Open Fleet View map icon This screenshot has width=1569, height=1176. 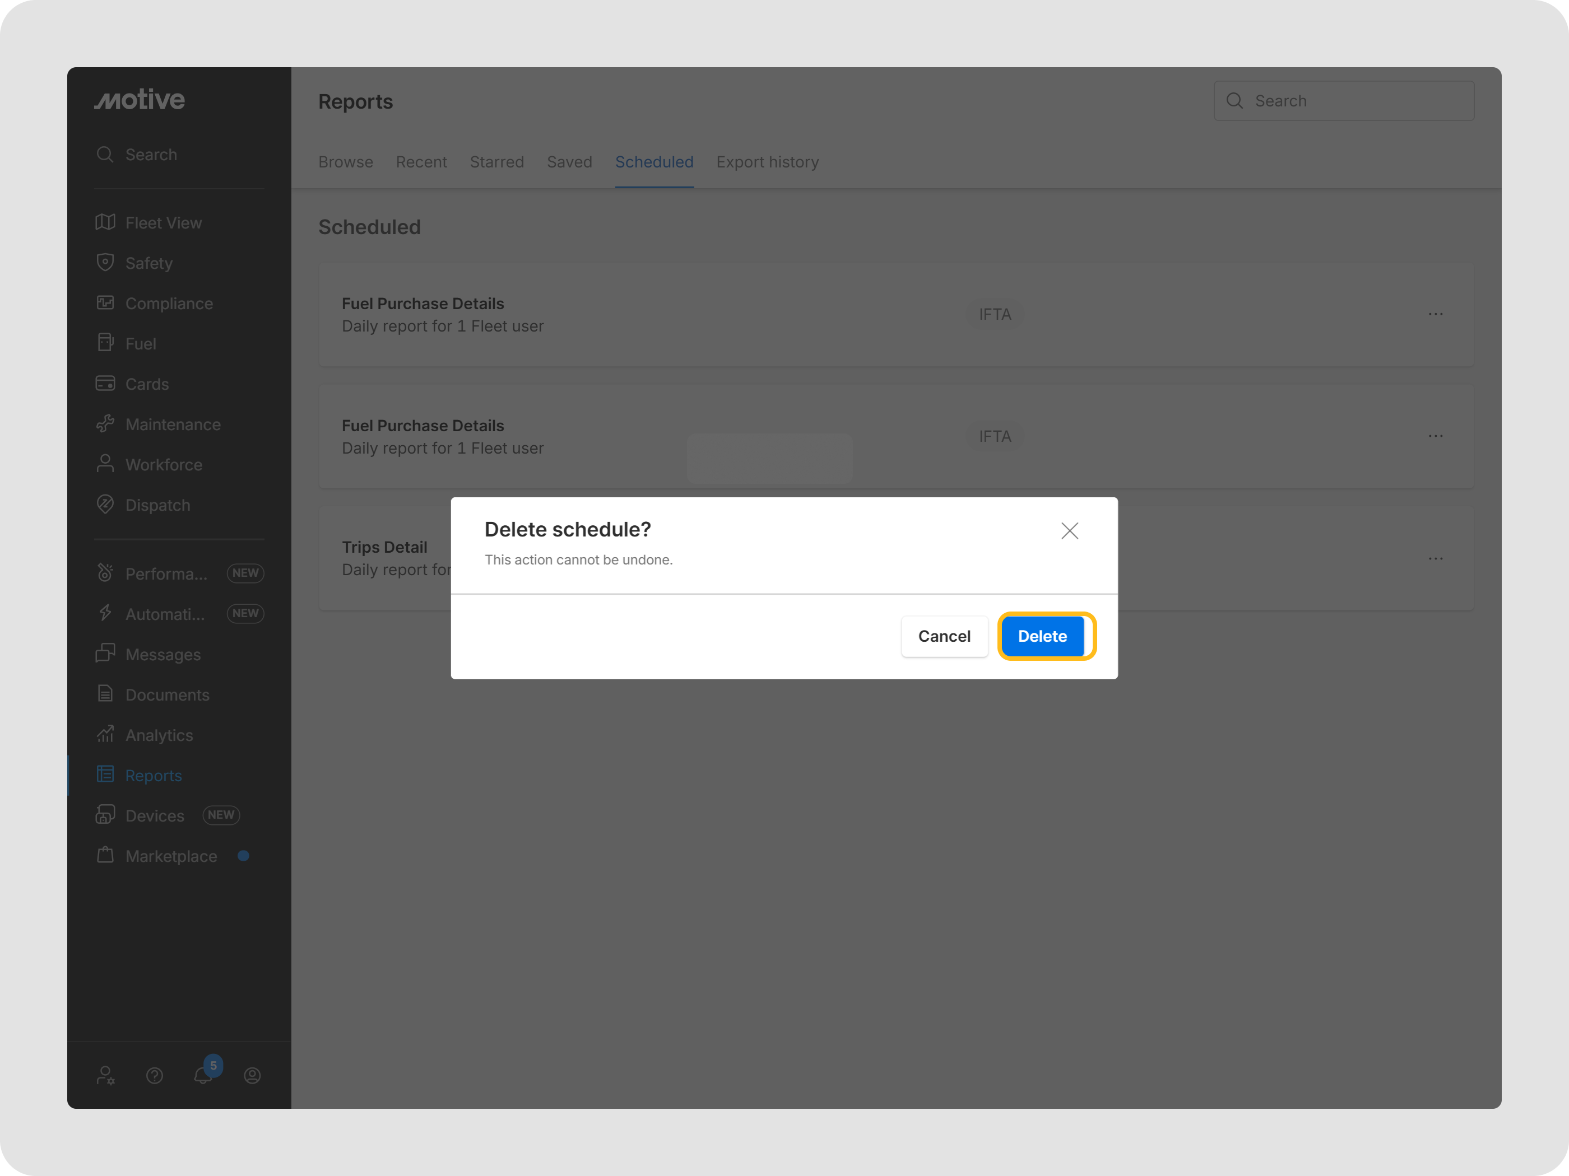click(x=105, y=222)
